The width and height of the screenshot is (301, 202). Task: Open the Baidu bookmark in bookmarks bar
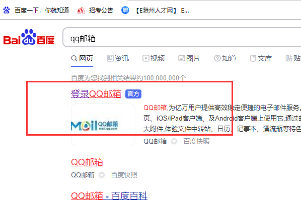(x=36, y=10)
